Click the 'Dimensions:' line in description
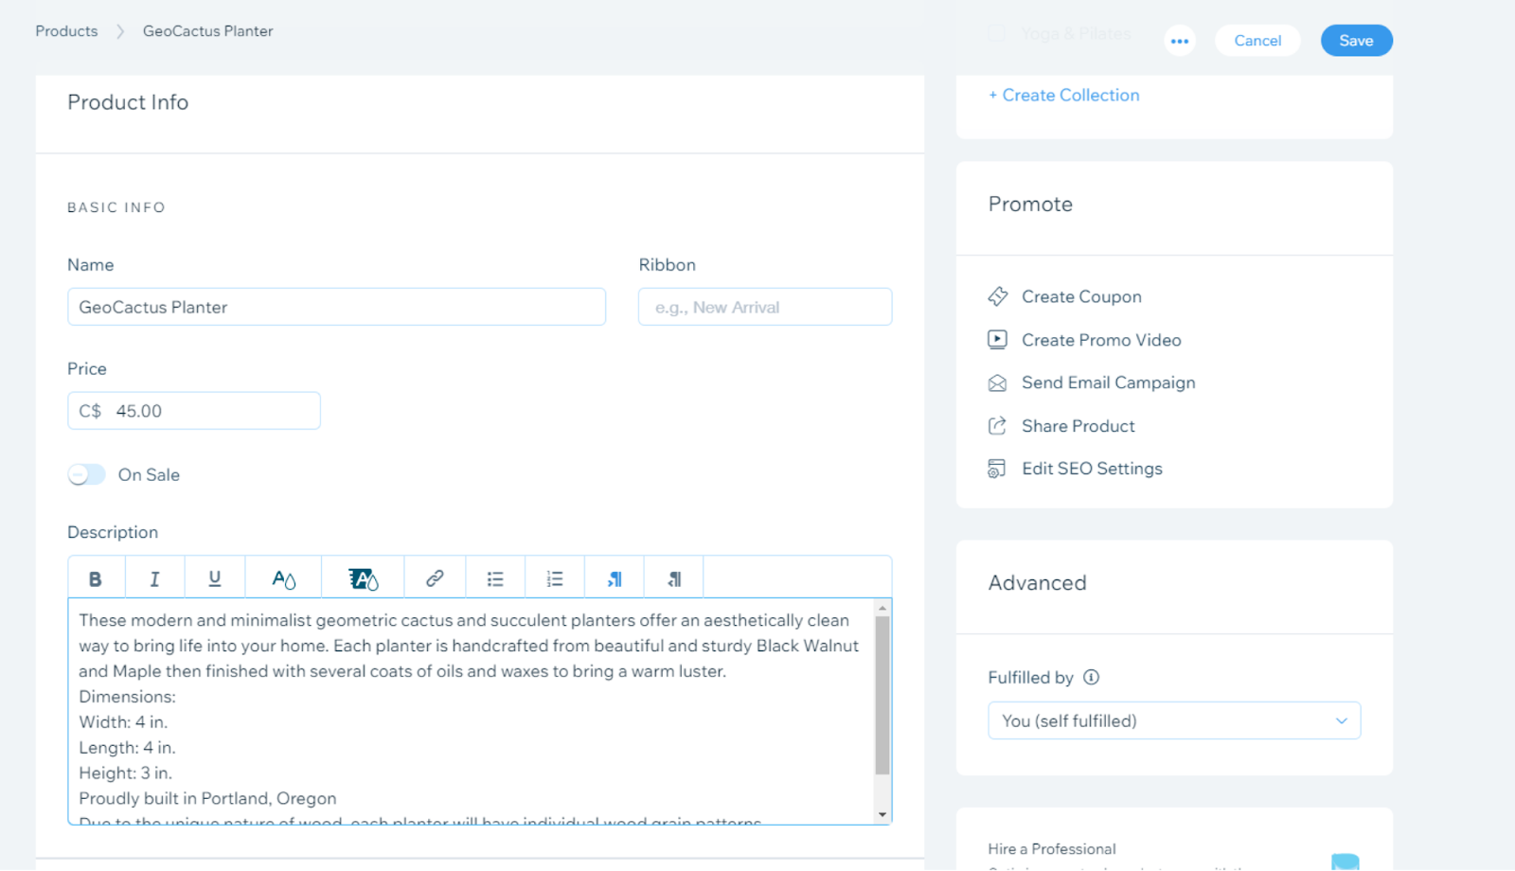The width and height of the screenshot is (1515, 871). [x=127, y=697]
